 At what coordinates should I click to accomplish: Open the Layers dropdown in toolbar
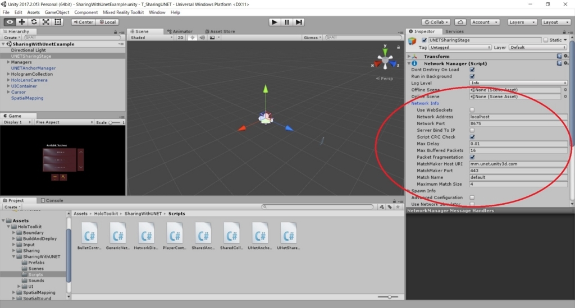click(522, 22)
